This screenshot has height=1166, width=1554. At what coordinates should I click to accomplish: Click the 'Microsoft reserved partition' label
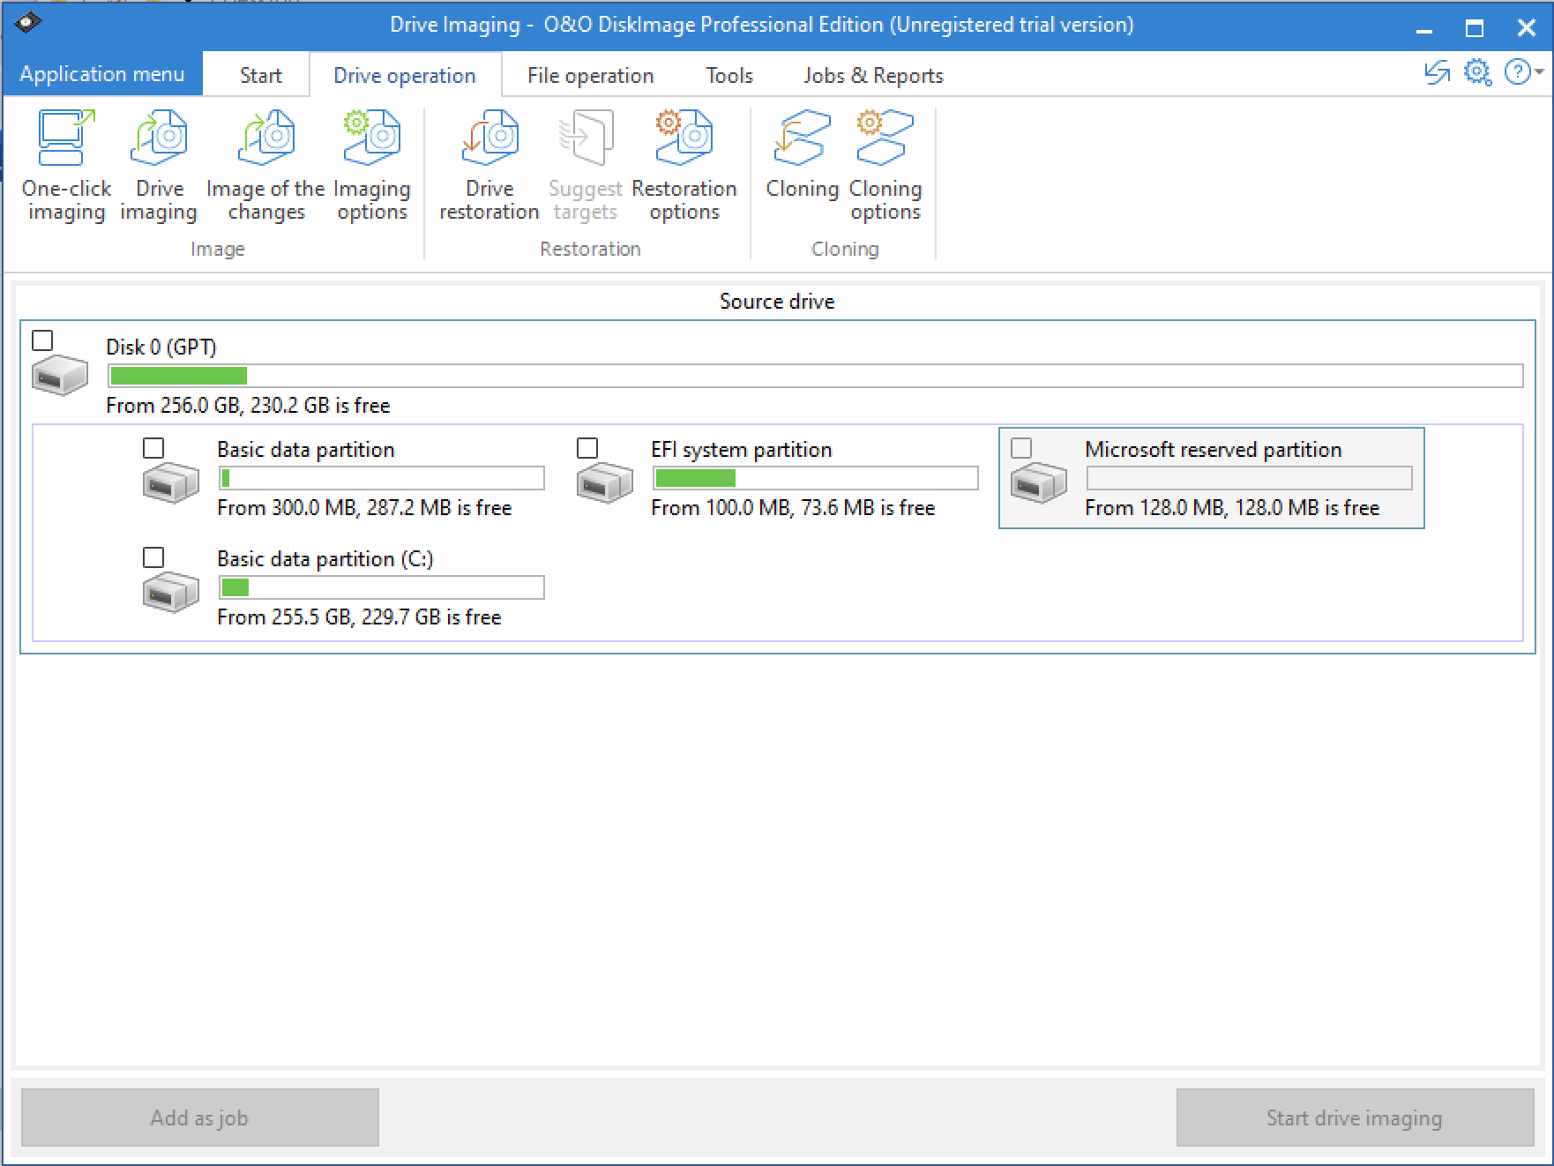1214,449
